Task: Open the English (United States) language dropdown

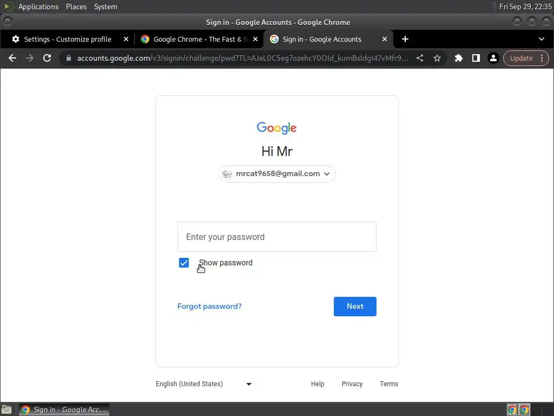Action: point(203,384)
